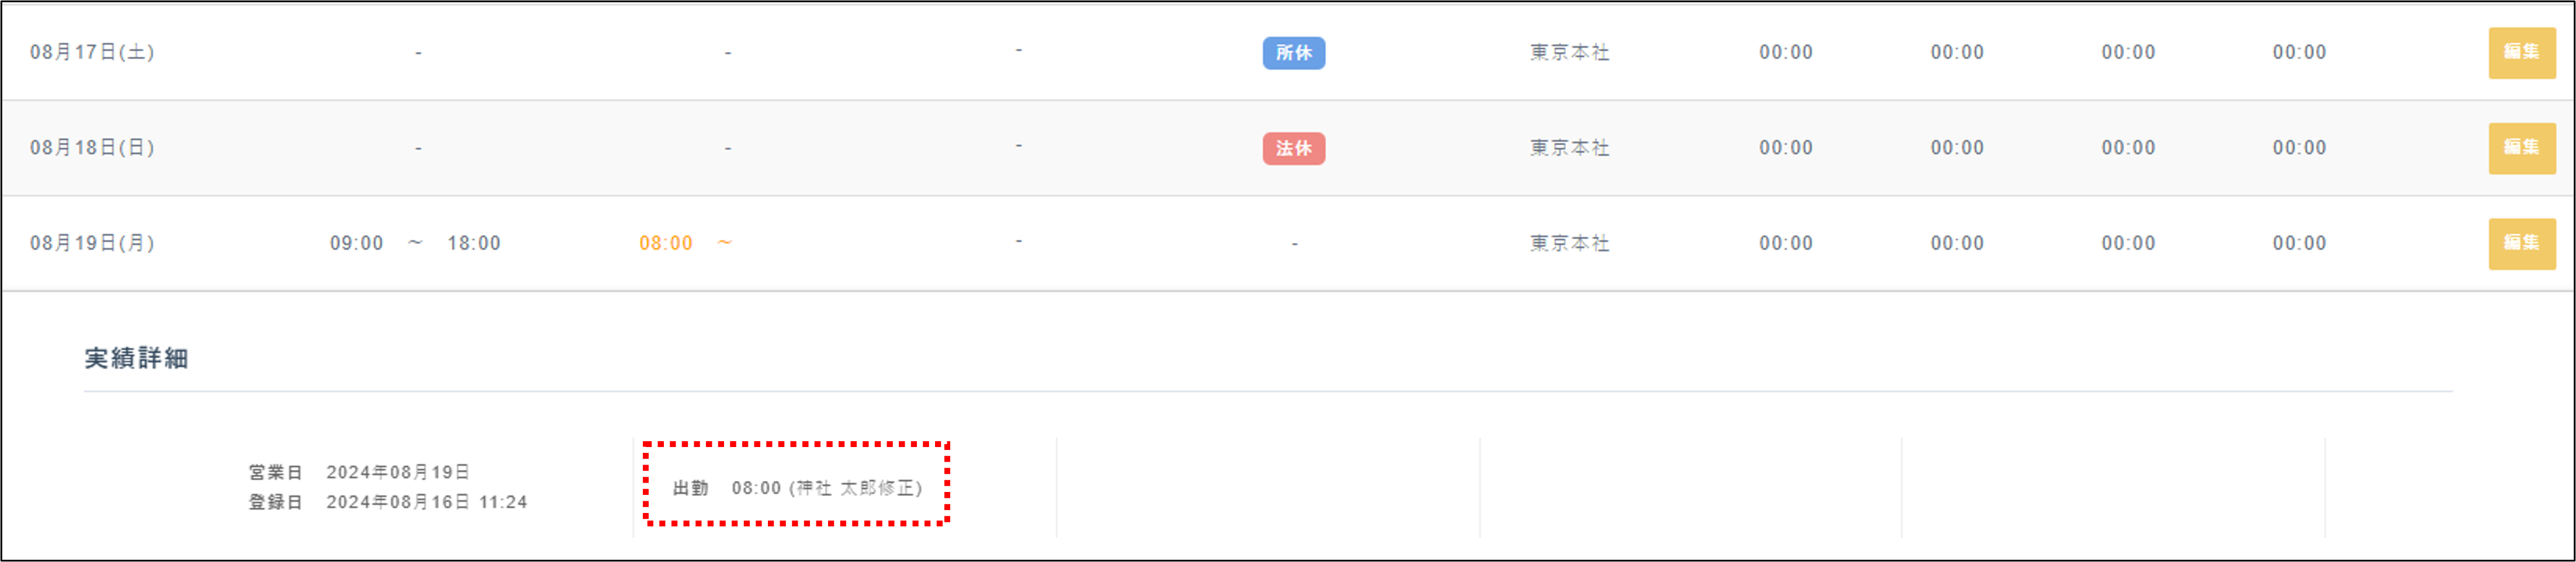Click the orange 08:00 actual clock-in time
Screen dimensions: 2576x562
tap(666, 243)
